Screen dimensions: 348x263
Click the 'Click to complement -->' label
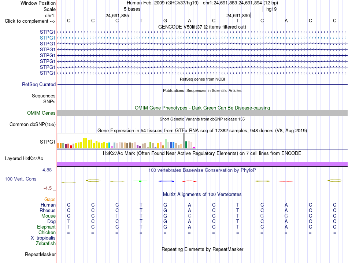pyautogui.click(x=30, y=21)
